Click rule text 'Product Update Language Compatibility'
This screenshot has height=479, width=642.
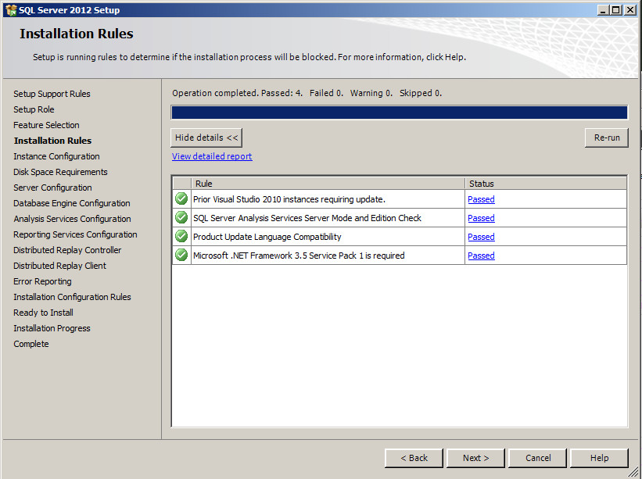[267, 237]
